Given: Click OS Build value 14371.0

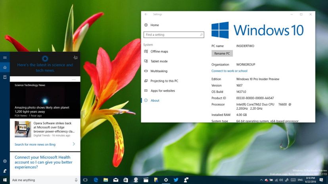Looking at the screenshot, I should tap(241, 91).
